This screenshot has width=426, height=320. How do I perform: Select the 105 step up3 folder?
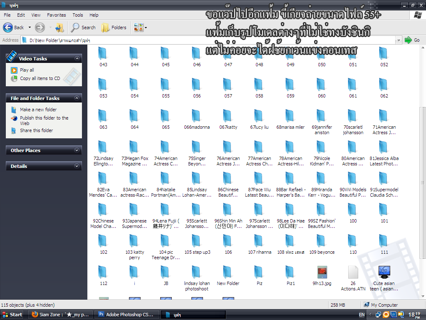click(197, 244)
